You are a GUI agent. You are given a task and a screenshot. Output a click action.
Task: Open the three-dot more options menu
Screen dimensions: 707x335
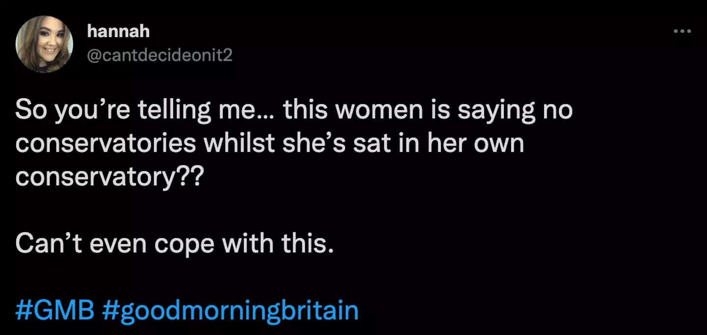tap(682, 31)
